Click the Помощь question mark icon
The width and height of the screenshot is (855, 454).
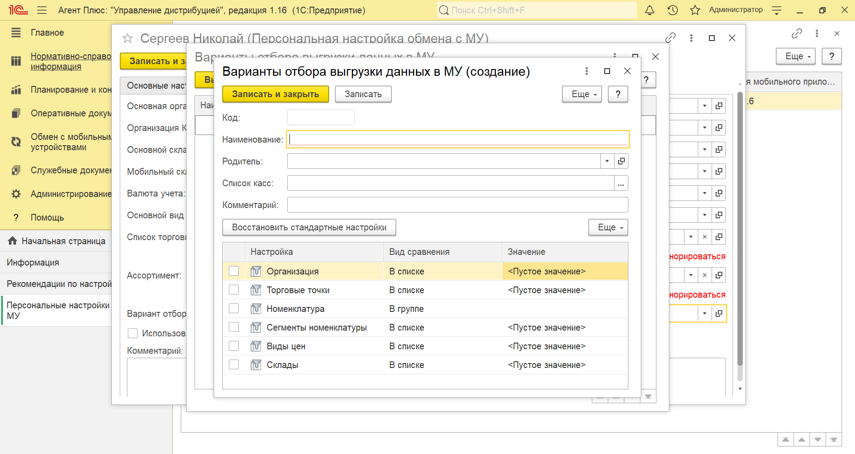pos(16,217)
